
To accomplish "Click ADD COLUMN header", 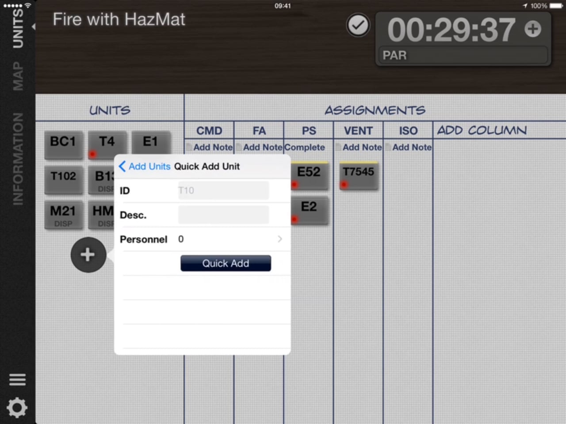I will (482, 130).
